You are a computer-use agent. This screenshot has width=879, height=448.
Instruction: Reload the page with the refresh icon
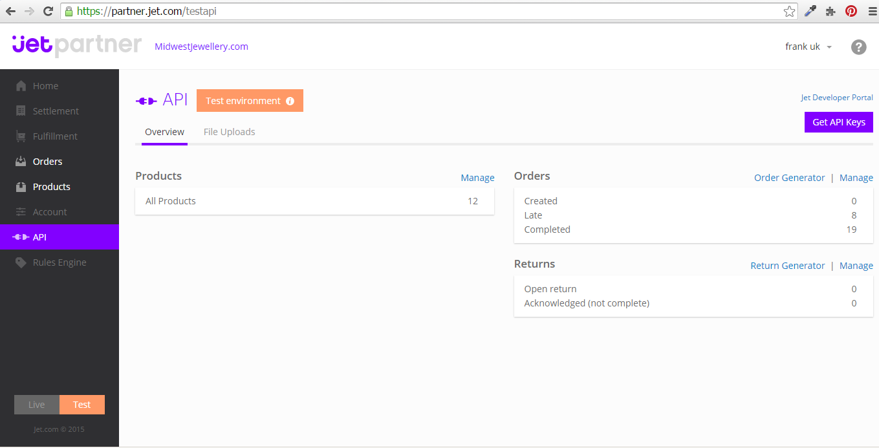(x=48, y=11)
